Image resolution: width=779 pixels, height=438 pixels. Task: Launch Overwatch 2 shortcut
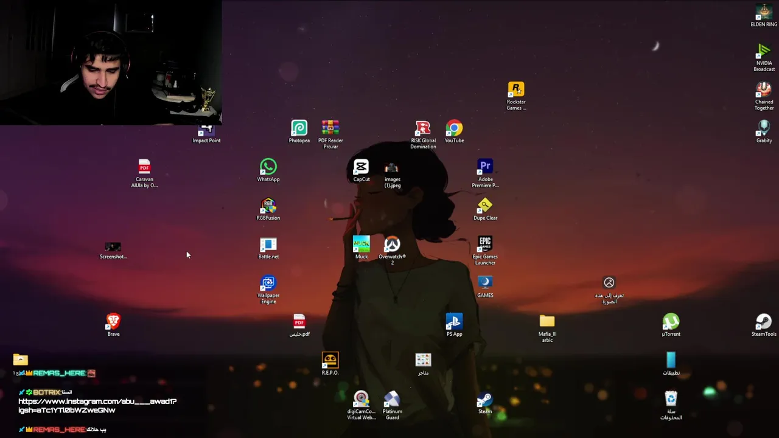point(392,251)
